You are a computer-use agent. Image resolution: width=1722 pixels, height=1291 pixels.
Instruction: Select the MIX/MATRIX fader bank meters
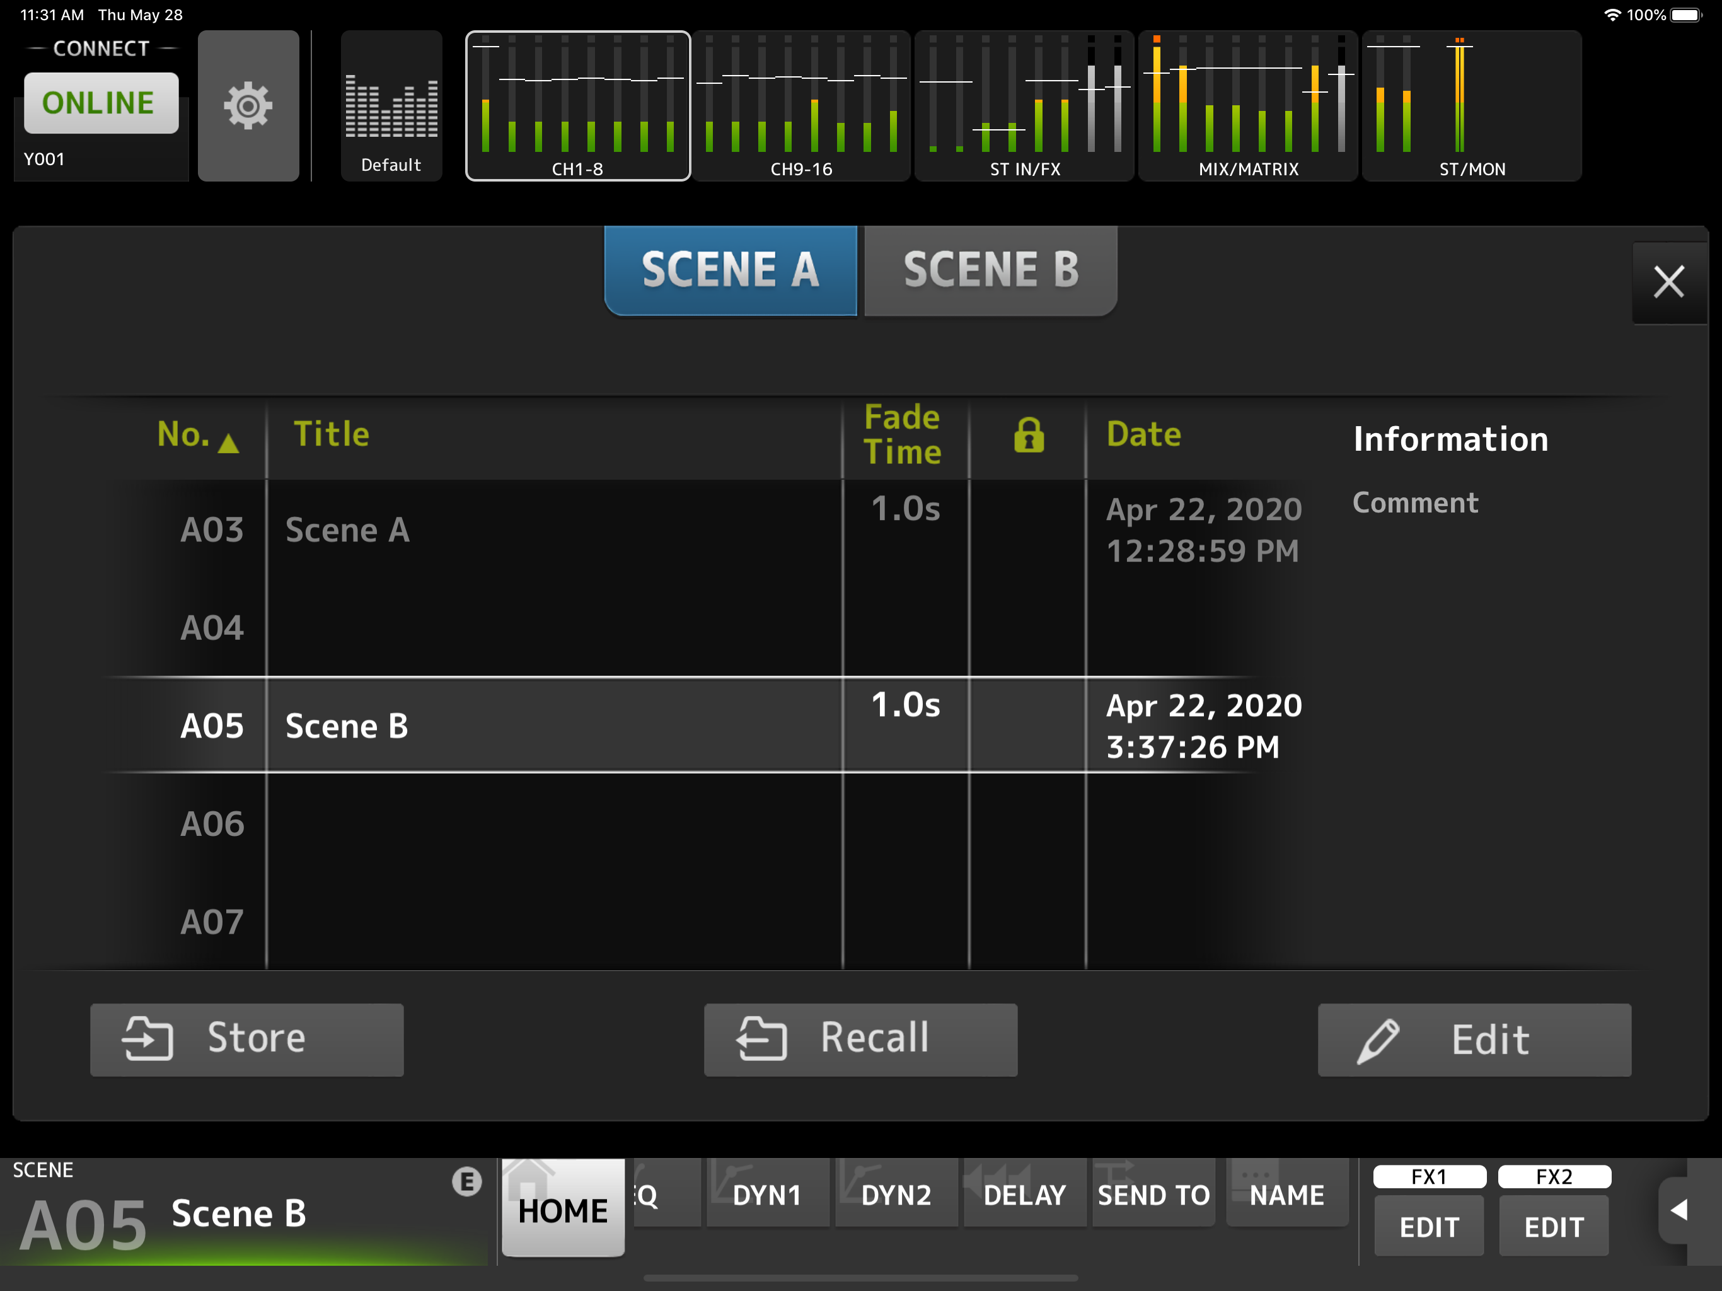point(1247,106)
